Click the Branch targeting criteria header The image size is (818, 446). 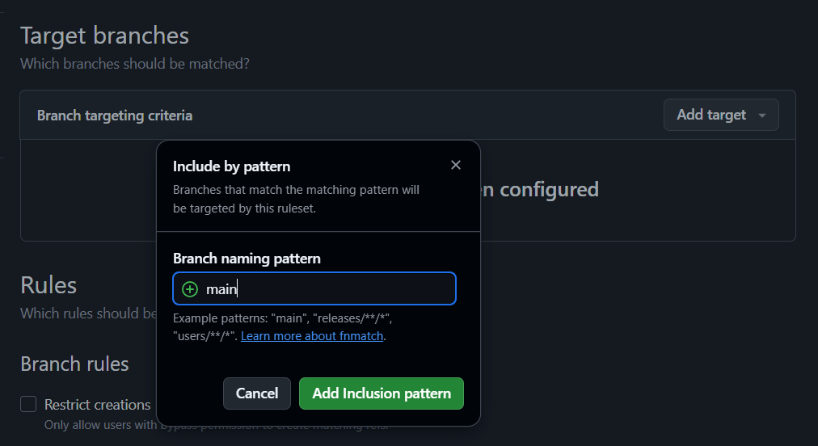[115, 116]
